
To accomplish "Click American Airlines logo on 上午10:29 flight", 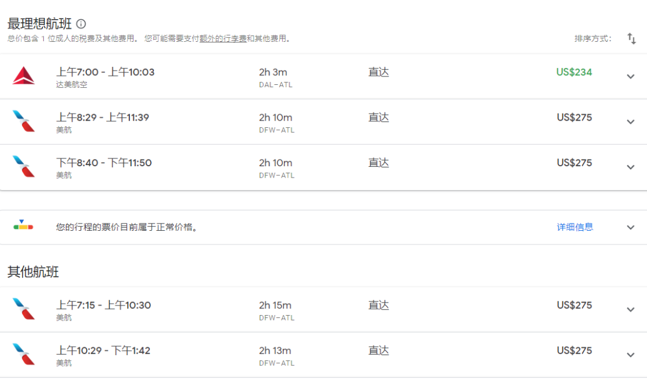I will click(24, 354).
